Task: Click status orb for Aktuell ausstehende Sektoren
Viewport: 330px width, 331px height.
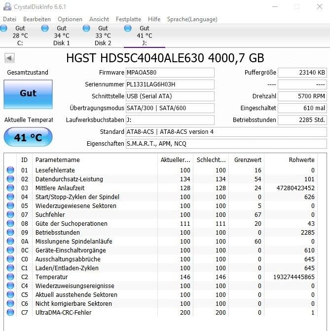Action: [x=10, y=294]
